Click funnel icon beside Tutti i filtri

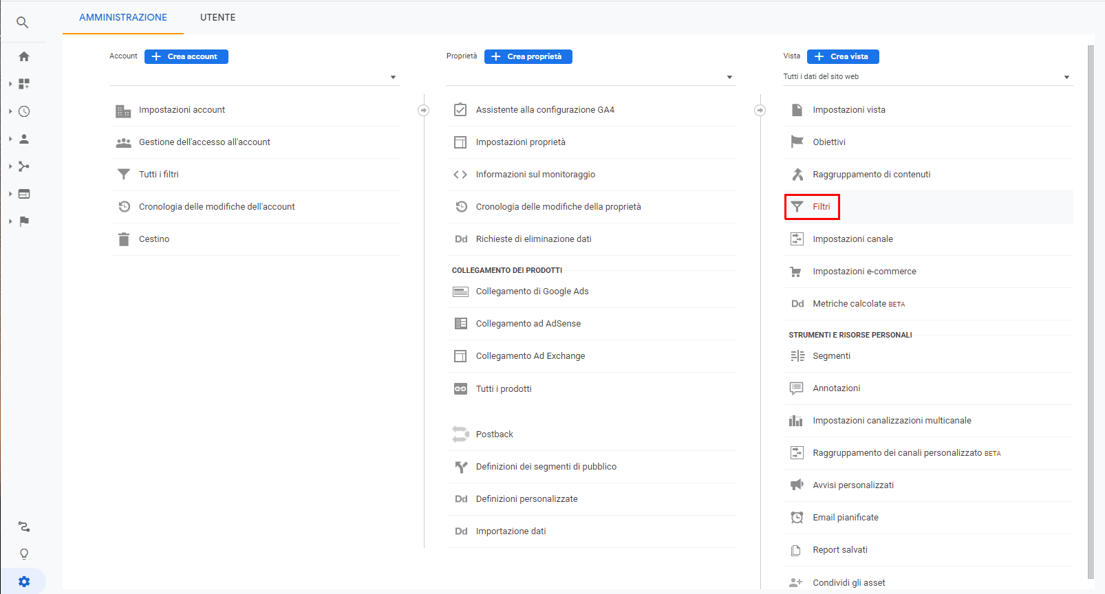click(124, 175)
